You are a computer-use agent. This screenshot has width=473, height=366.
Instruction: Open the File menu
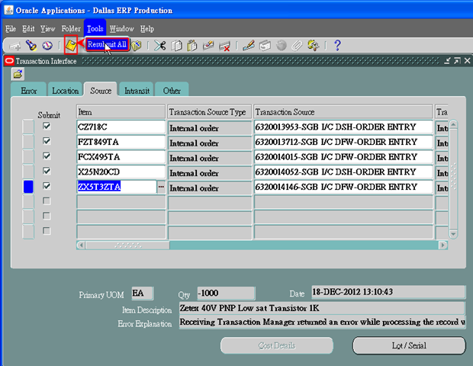[x=11, y=29]
